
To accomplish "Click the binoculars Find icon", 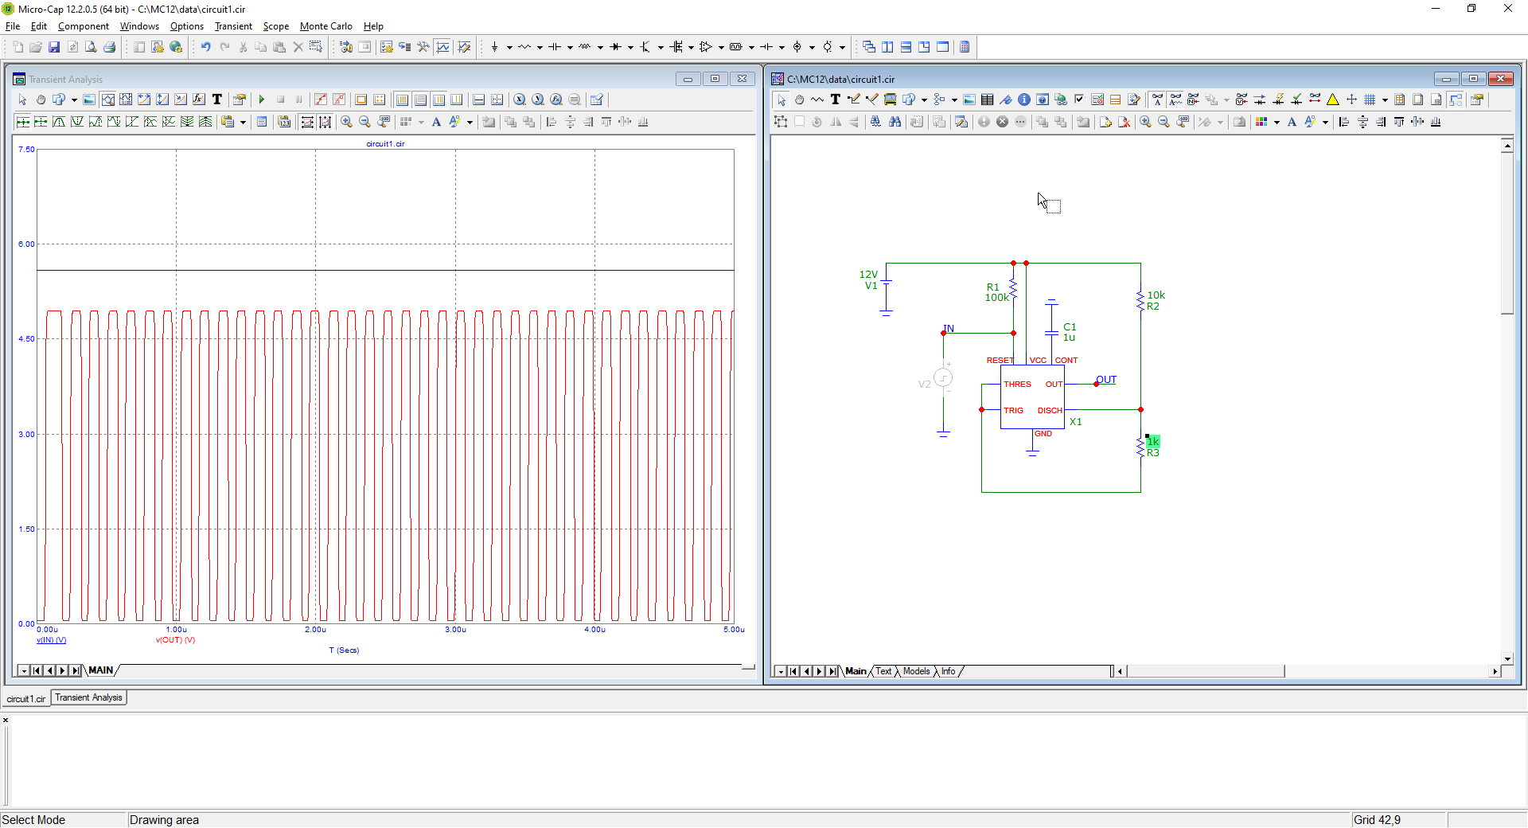I will (x=895, y=122).
